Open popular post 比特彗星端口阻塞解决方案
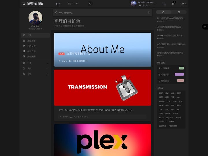This screenshot has width=208, height=156. [169, 27]
